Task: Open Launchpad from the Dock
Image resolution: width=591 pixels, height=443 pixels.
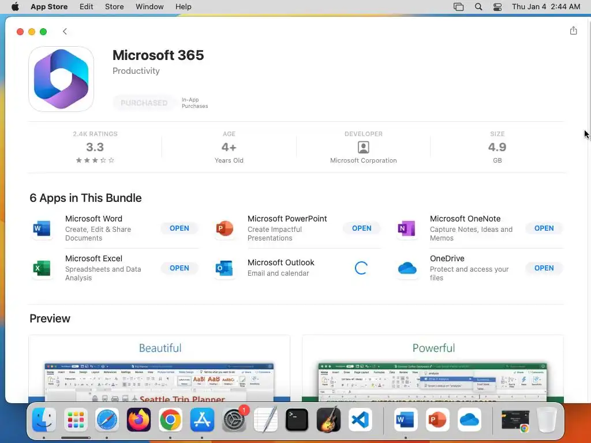Action: [76, 420]
